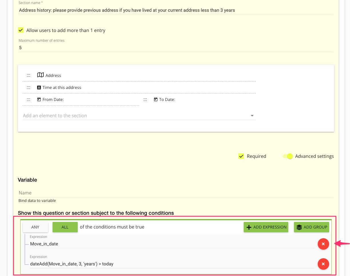This screenshot has width=350, height=276.
Task: Grab the drag handle for Address row
Action: pos(29,76)
